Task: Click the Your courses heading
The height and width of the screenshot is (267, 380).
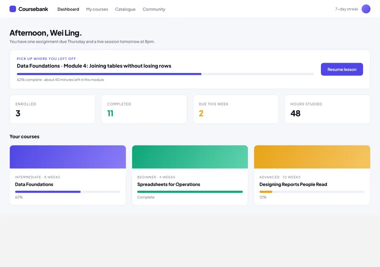Action: point(24,136)
